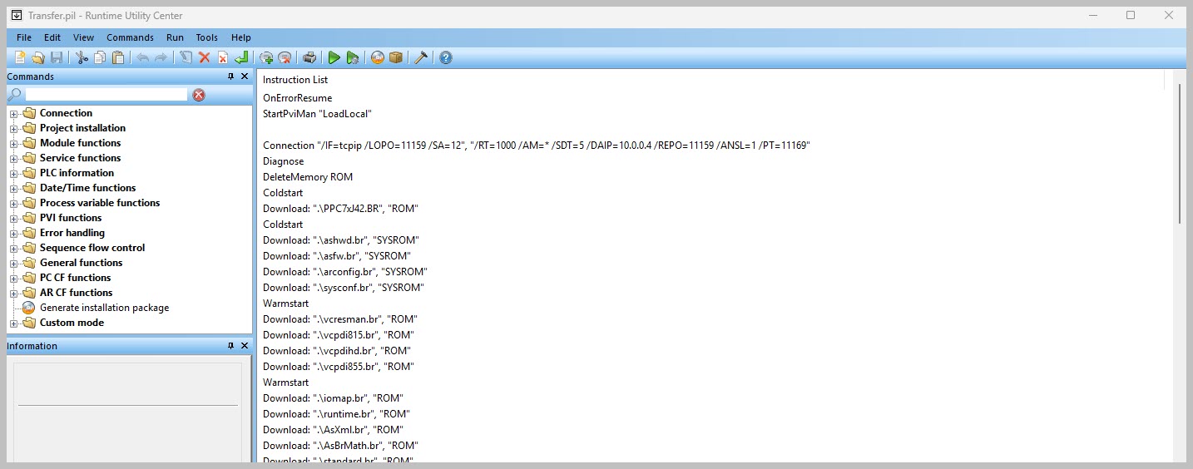This screenshot has height=469, width=1193.
Task: Click the Redo arrow icon
Action: click(161, 57)
